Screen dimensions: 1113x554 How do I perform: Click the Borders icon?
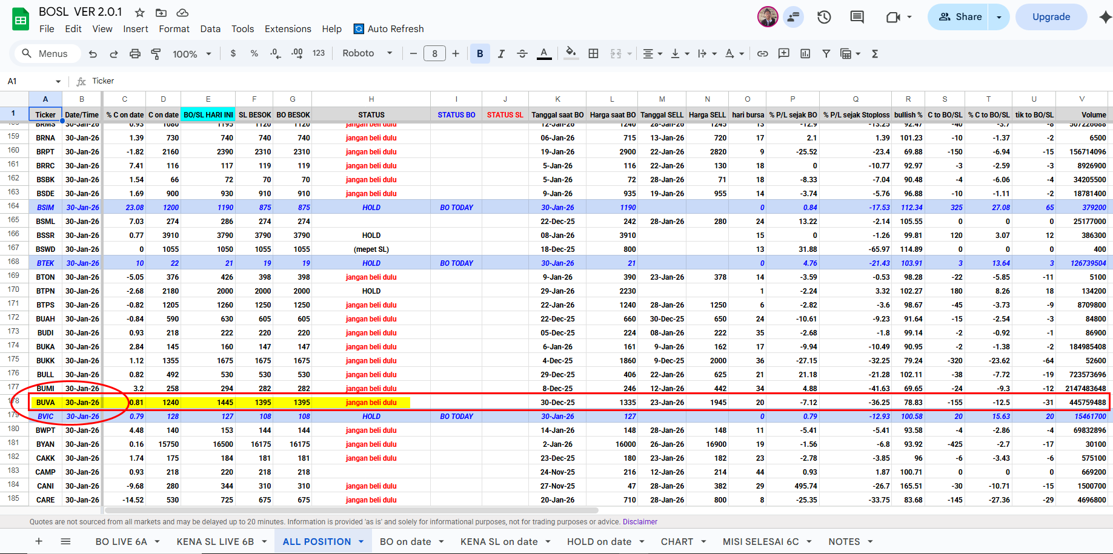[x=594, y=54]
